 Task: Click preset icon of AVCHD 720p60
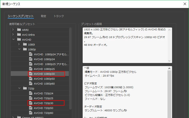coord(31,113)
